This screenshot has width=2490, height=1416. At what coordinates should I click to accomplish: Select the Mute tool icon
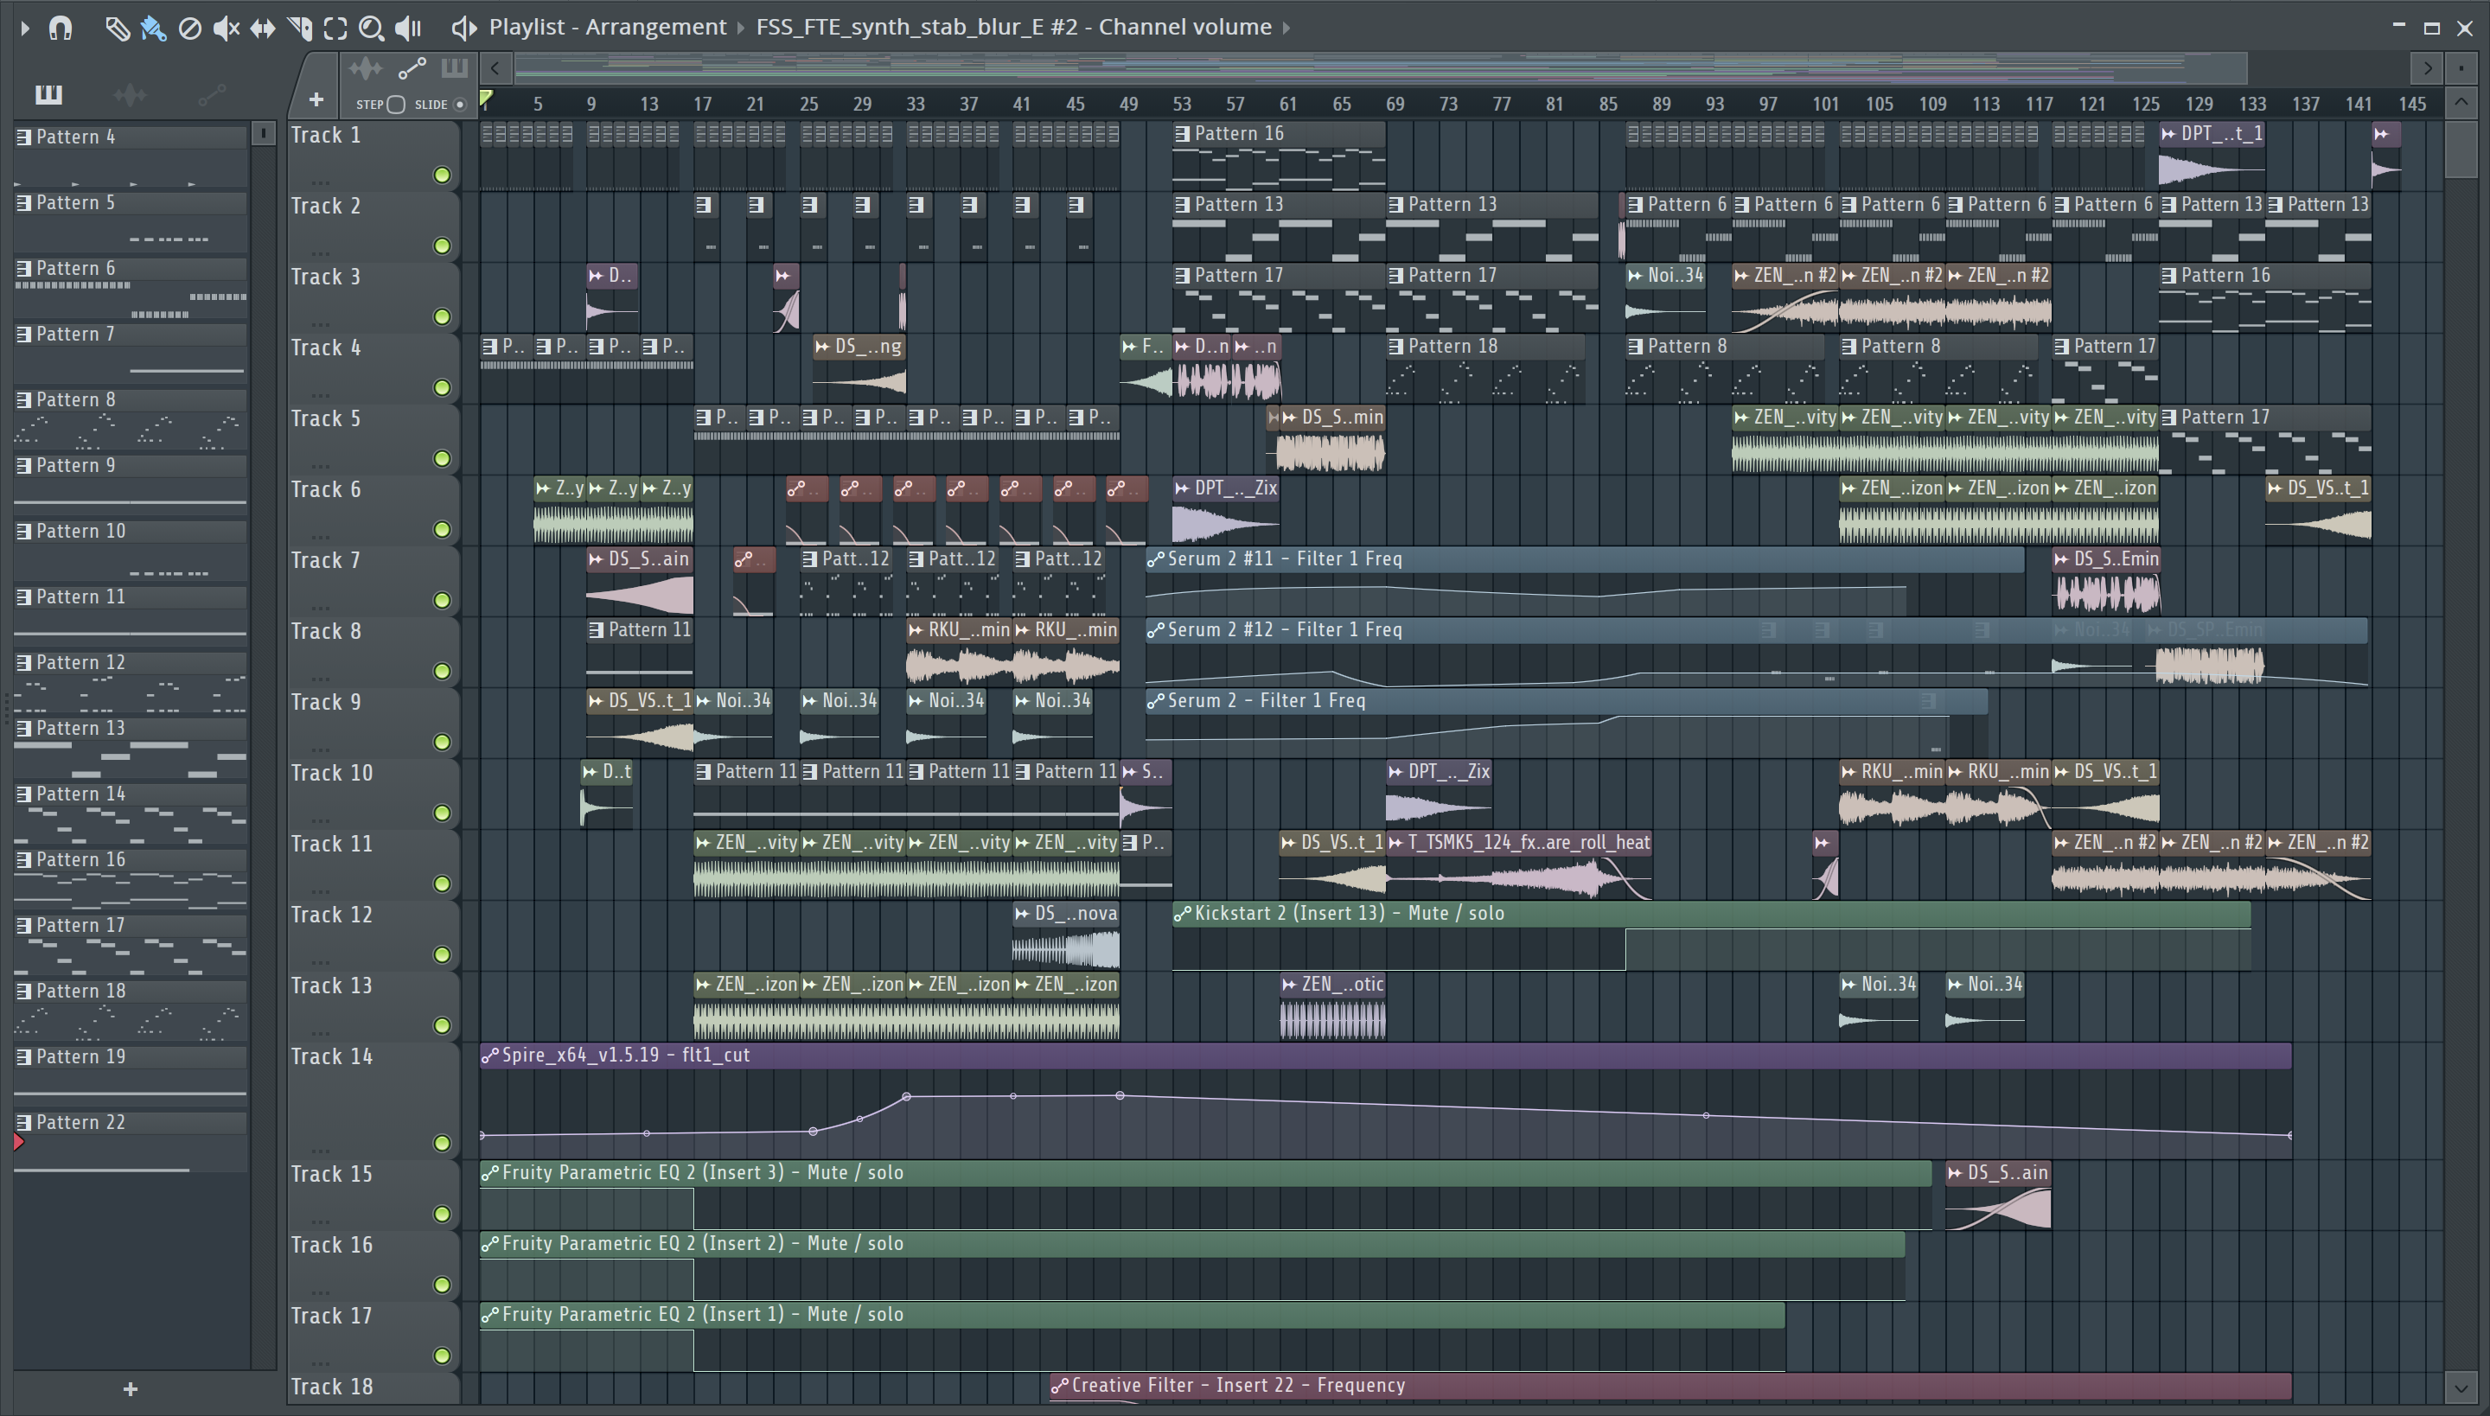[226, 29]
